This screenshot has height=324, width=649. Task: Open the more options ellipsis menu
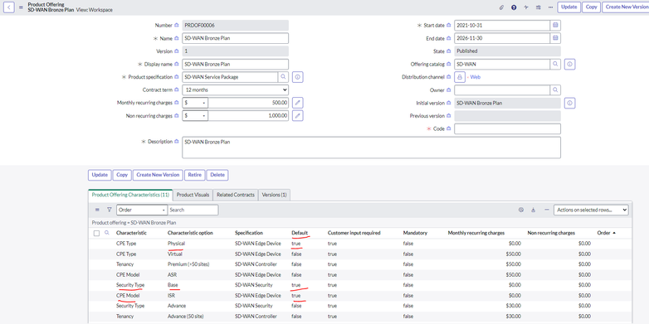click(x=550, y=7)
